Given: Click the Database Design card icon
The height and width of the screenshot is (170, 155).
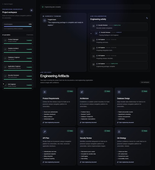Looking at the screenshot, I should 119,92.
